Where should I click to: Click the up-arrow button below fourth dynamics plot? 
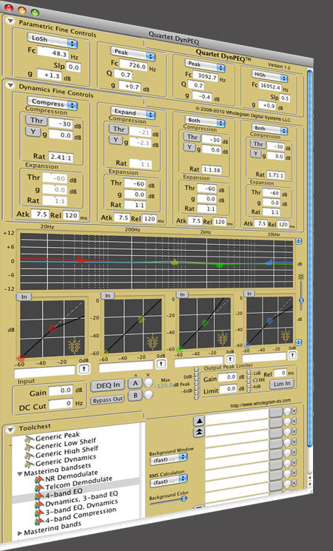292,355
